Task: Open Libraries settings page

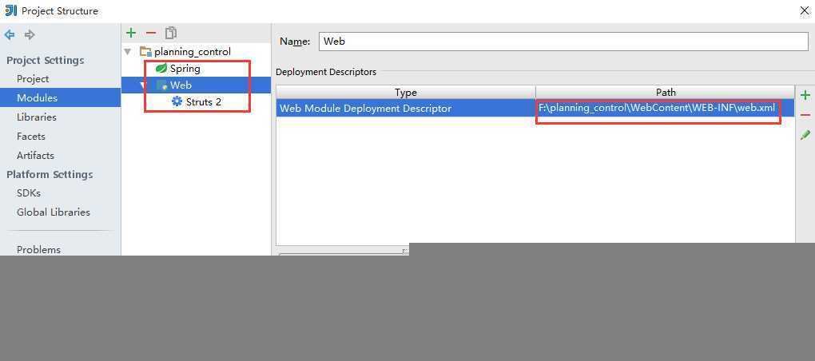Action: pos(37,117)
